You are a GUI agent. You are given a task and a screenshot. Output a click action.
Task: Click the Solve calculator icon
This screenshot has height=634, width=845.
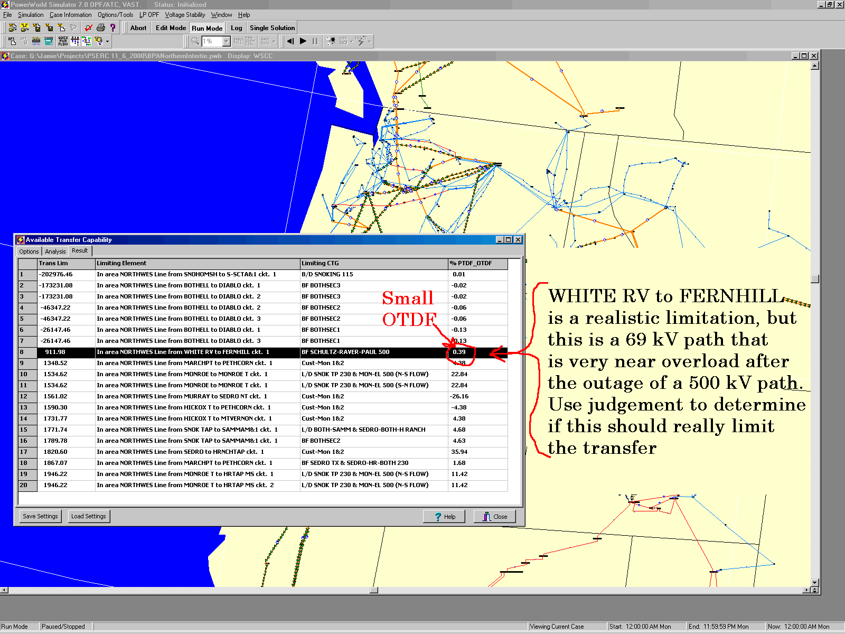tap(49, 41)
